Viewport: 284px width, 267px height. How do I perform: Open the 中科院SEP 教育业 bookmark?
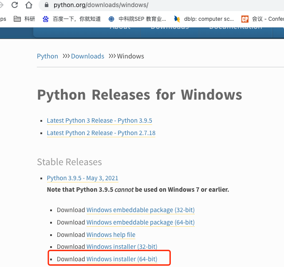tap(142, 19)
